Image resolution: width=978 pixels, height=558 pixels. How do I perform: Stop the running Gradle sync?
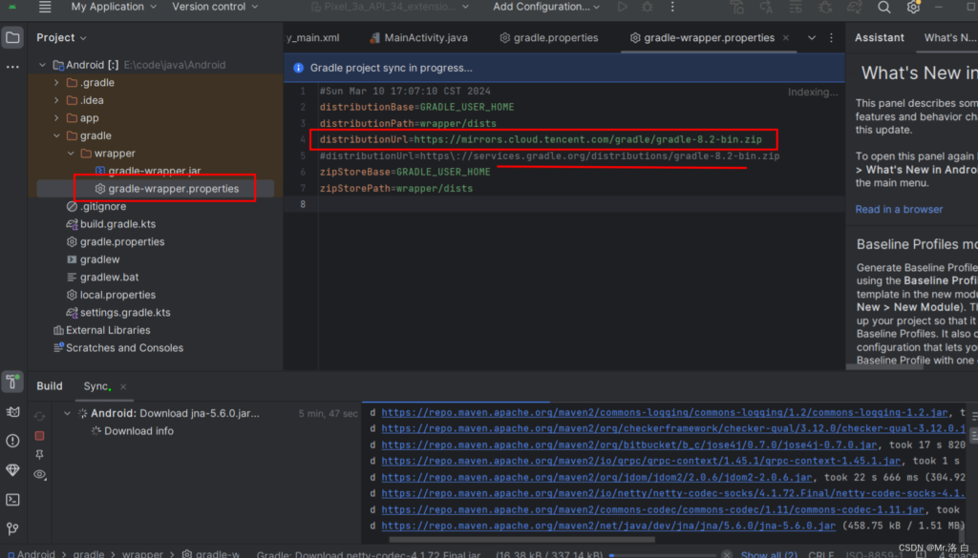39,435
